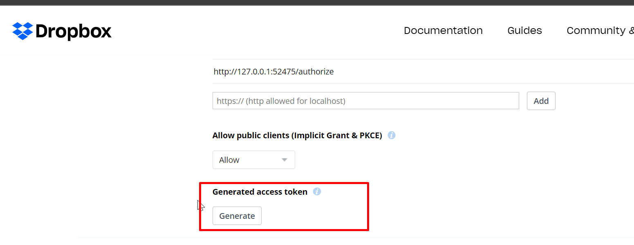Viewport: 634px width, 245px height.
Task: Click the dark strip atop the page
Action: coord(317,2)
